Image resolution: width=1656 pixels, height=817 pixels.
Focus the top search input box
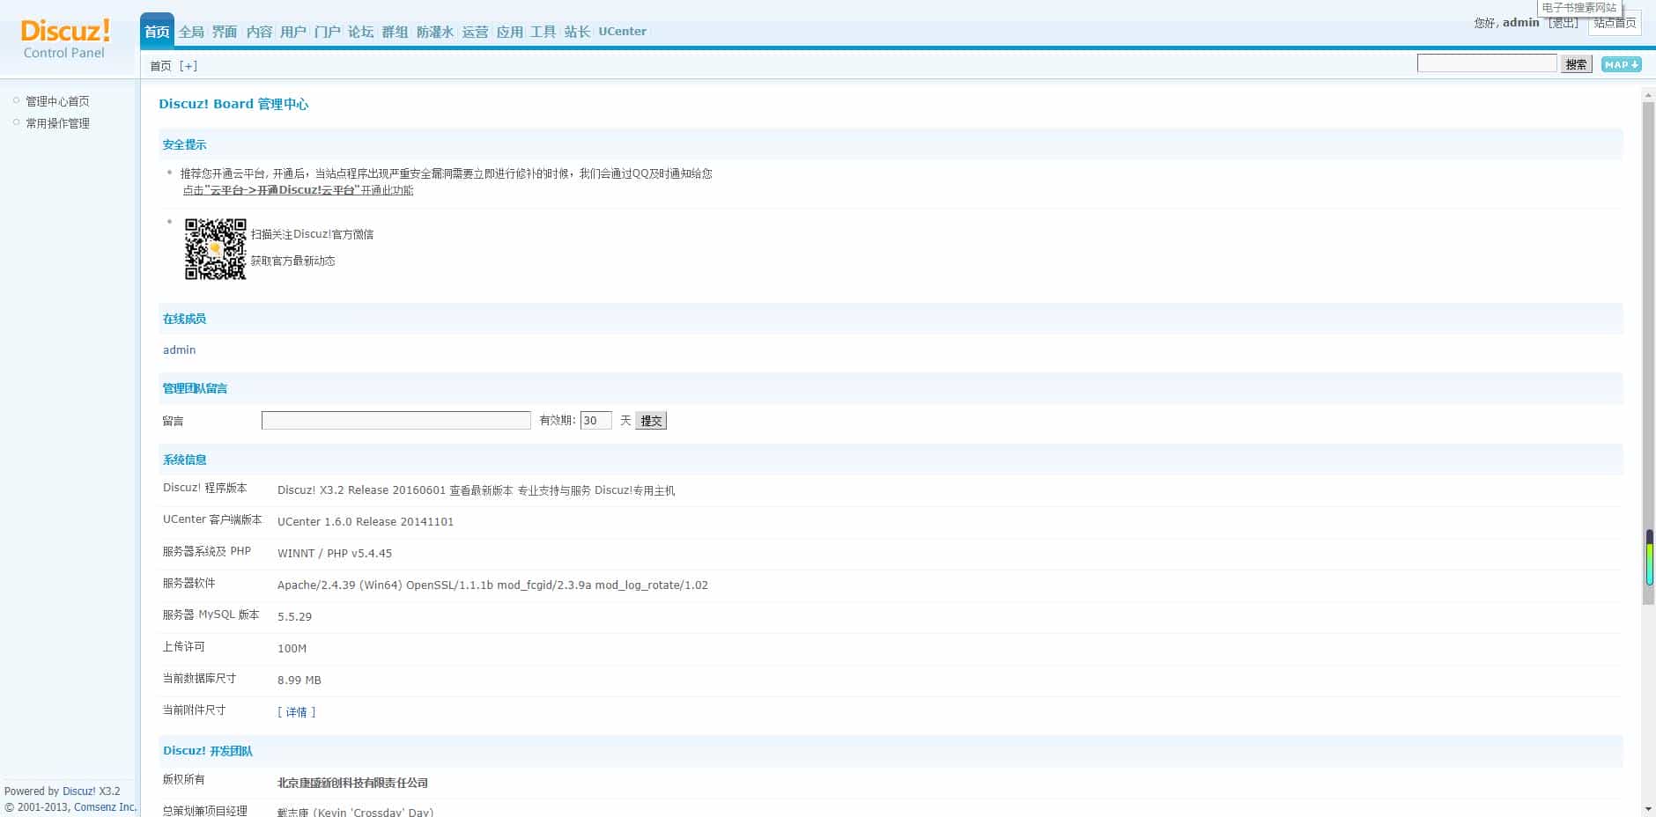[x=1487, y=63]
